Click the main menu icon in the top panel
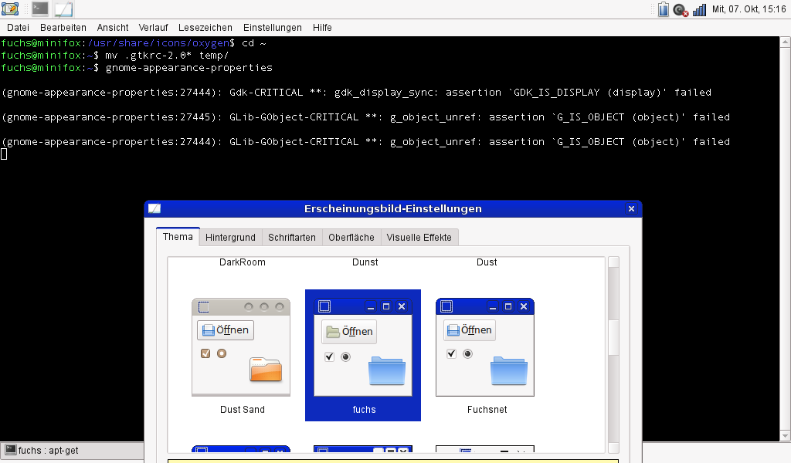This screenshot has height=463, width=791. 11,9
